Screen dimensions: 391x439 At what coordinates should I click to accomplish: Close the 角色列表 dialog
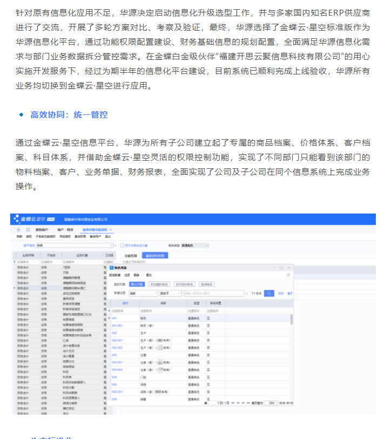289,267
